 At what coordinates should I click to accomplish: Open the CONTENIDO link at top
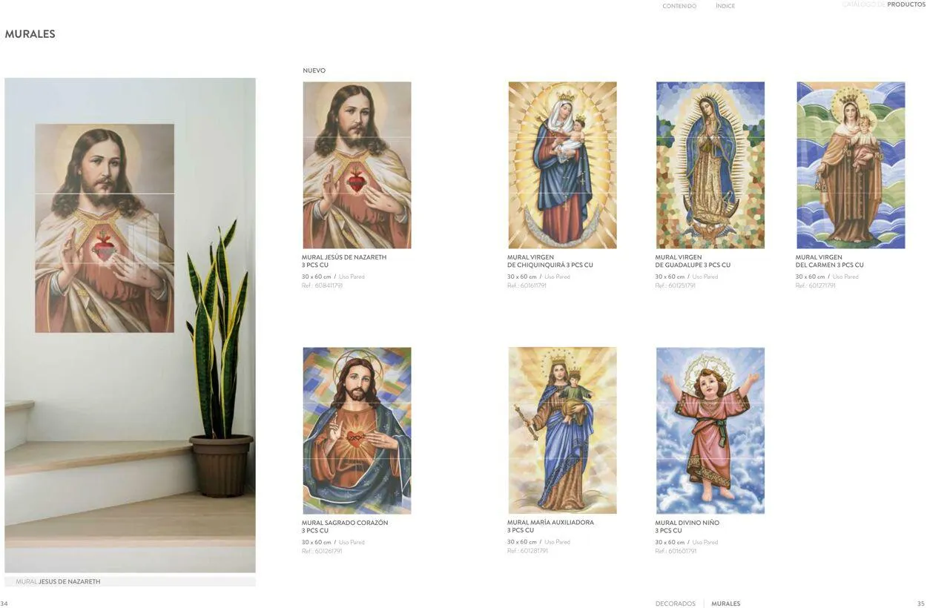(x=679, y=6)
